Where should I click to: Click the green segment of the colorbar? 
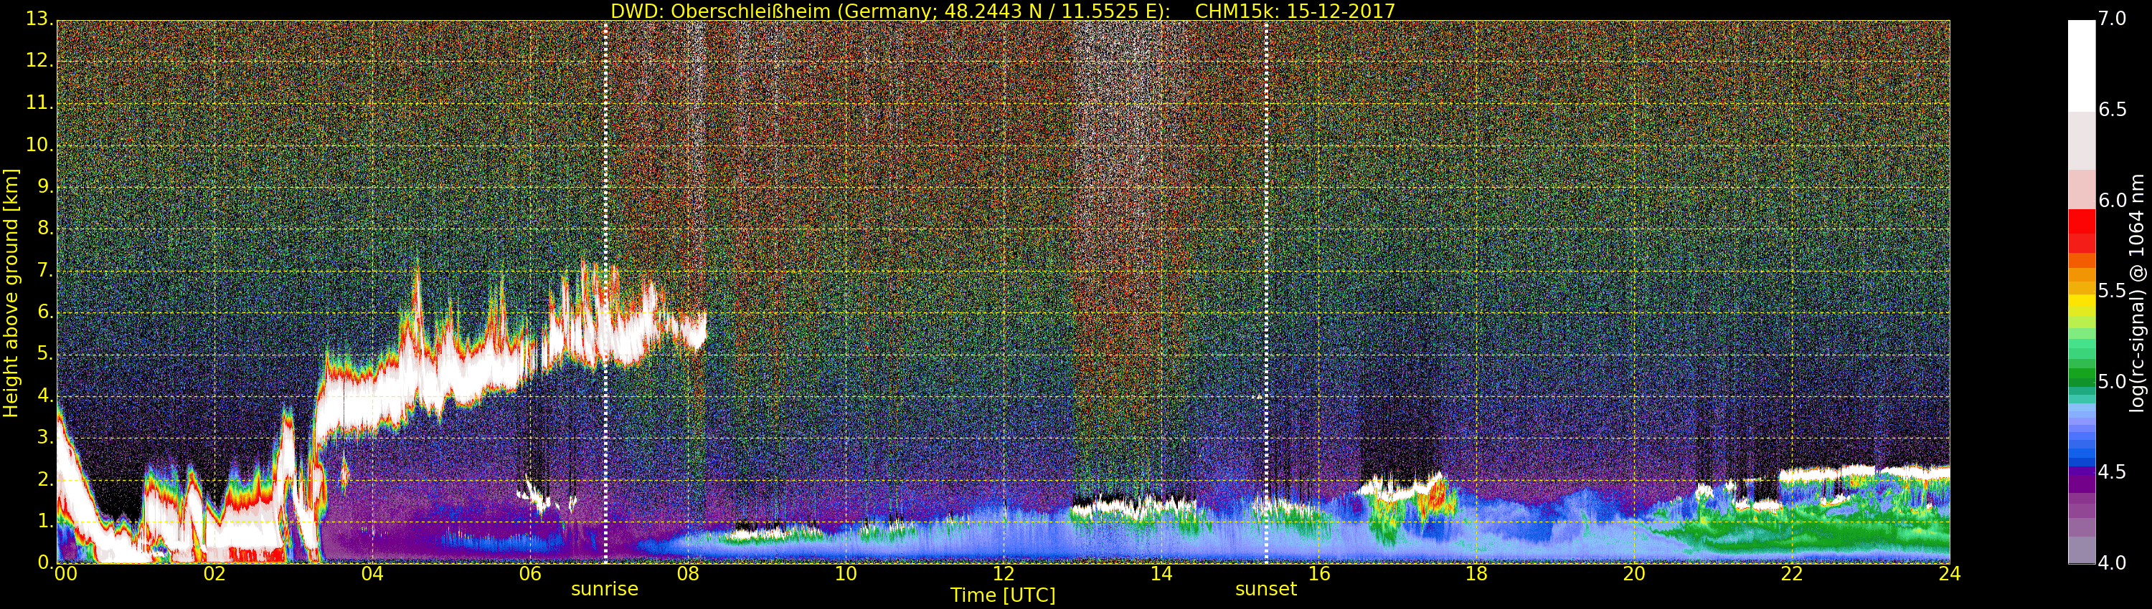(2081, 377)
